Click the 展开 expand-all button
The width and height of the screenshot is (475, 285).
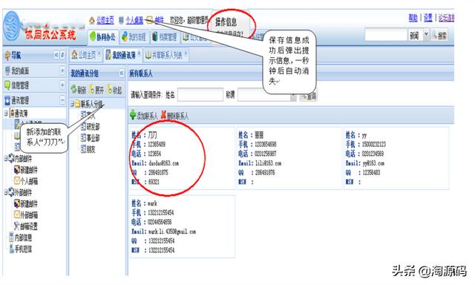[96, 90]
